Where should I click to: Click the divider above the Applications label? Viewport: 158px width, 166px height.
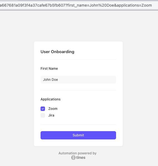click(78, 90)
